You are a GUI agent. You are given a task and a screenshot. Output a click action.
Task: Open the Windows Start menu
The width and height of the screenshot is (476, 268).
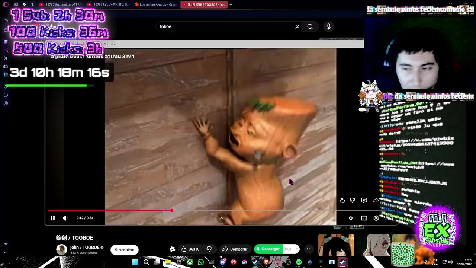pyautogui.click(x=135, y=262)
